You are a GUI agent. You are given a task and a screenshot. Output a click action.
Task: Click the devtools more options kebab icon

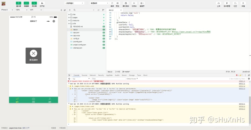click(245, 75)
